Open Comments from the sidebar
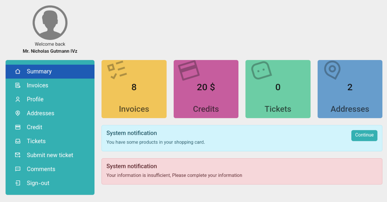This screenshot has height=202, width=387. coord(50,169)
